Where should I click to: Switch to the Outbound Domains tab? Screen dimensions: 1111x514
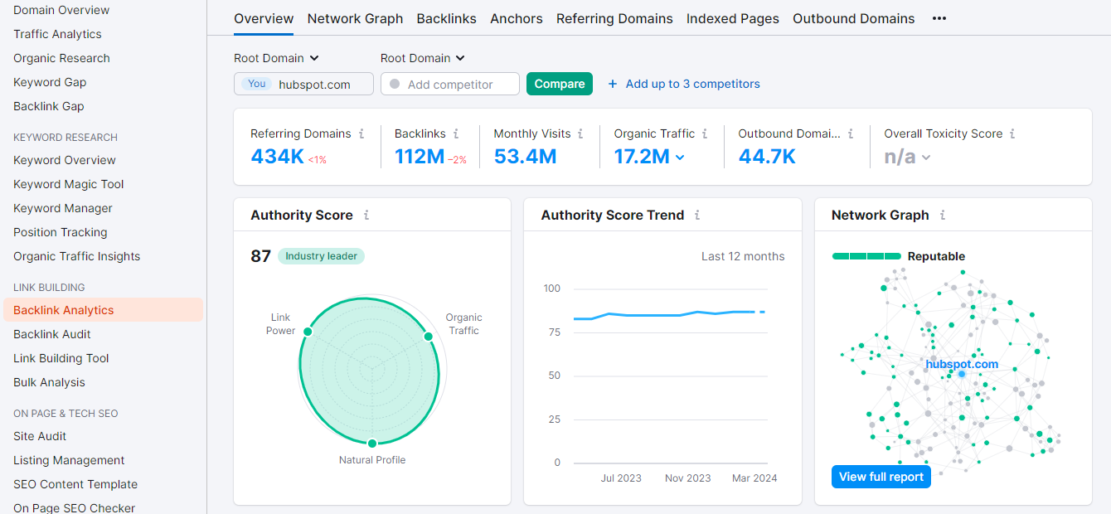[854, 18]
